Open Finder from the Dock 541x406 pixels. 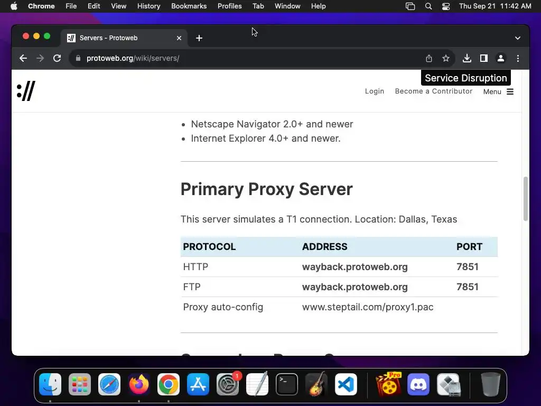50,384
